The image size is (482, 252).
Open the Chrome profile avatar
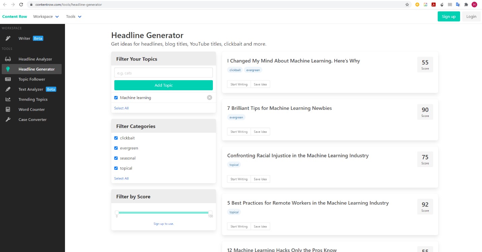coord(475,5)
